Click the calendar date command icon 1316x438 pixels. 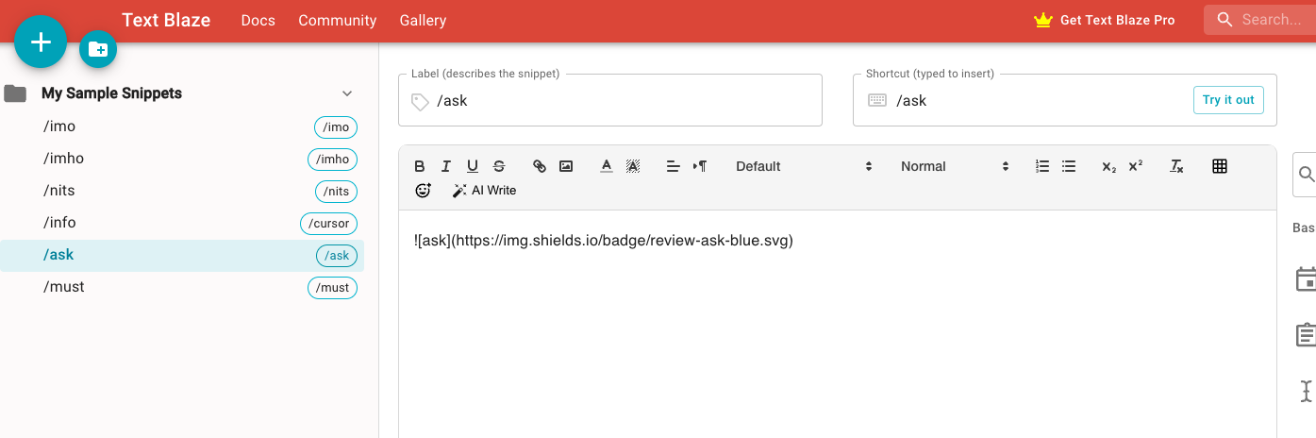pyautogui.click(x=1307, y=279)
